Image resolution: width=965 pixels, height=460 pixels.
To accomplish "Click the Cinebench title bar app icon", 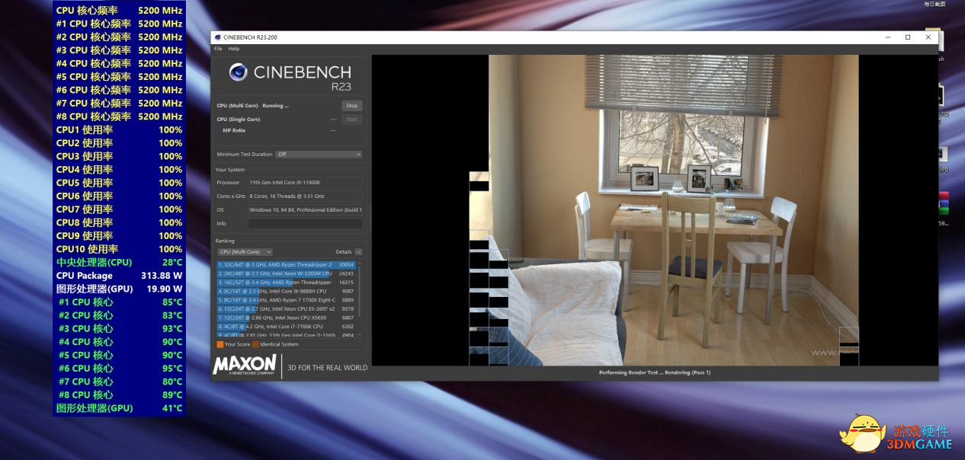I will [217, 37].
